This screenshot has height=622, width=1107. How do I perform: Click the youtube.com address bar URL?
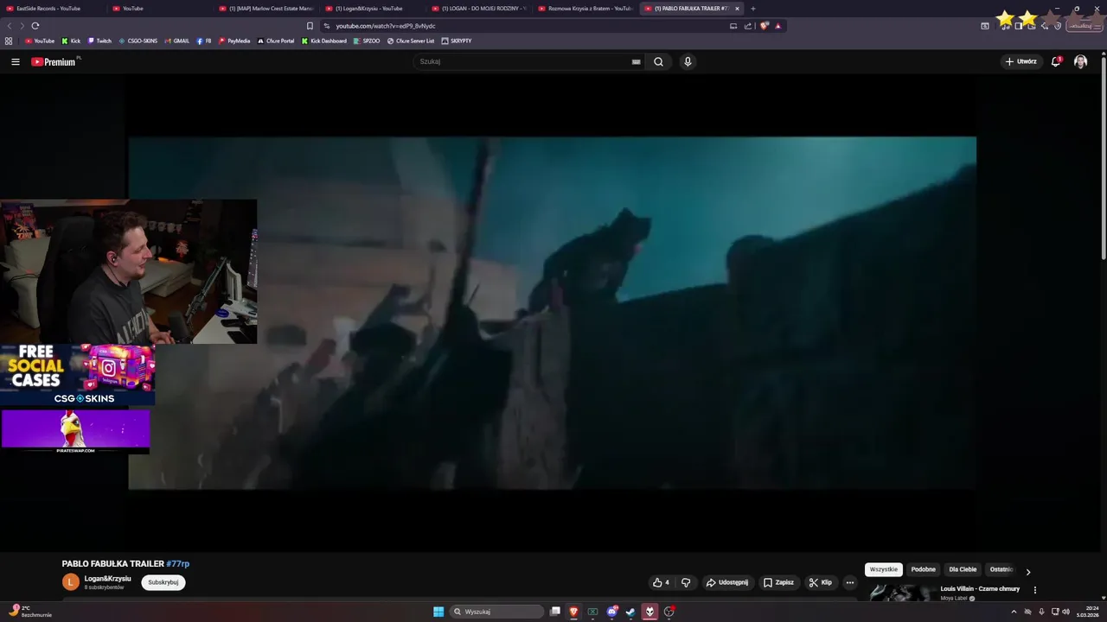pos(386,26)
